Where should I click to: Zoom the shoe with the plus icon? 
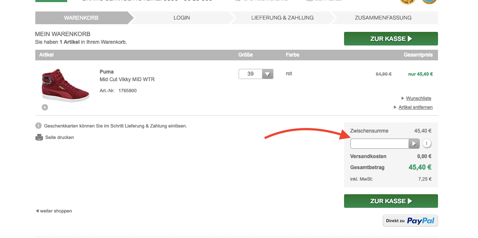(x=45, y=107)
